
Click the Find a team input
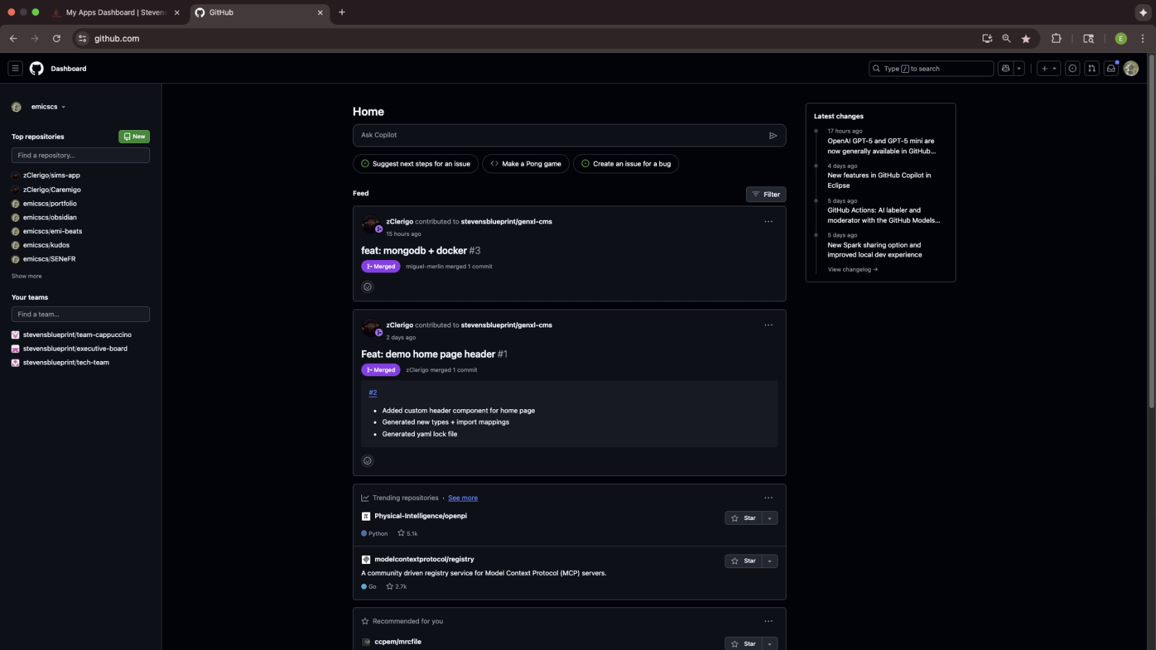point(81,314)
